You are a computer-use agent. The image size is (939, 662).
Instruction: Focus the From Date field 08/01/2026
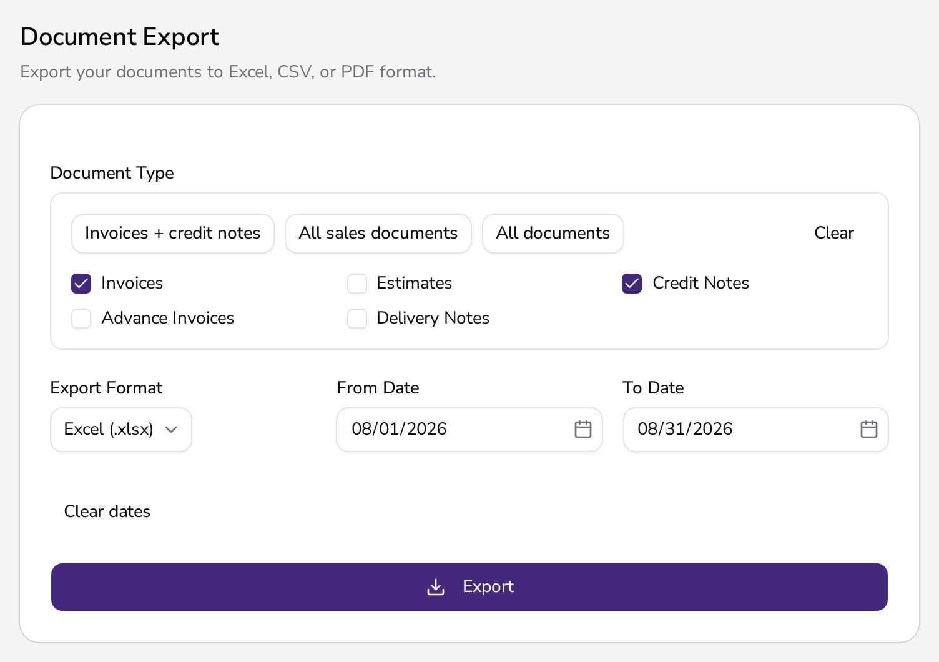point(469,430)
